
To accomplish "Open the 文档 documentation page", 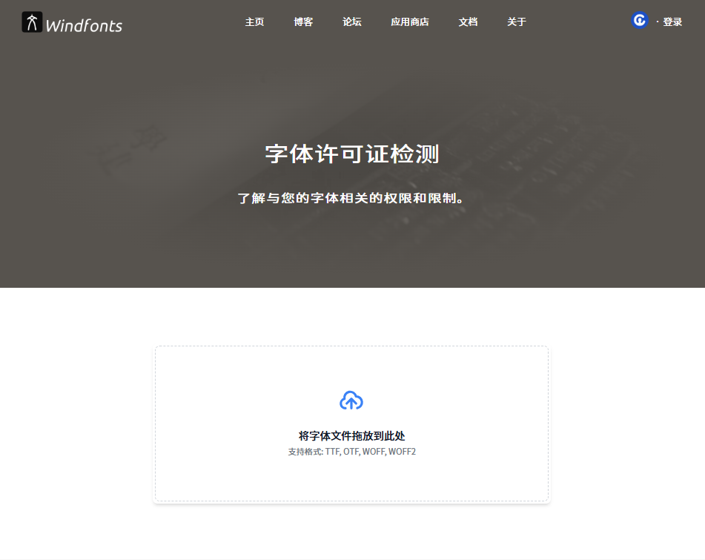I will (x=468, y=22).
